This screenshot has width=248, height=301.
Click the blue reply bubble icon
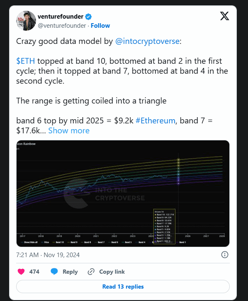[54, 272]
